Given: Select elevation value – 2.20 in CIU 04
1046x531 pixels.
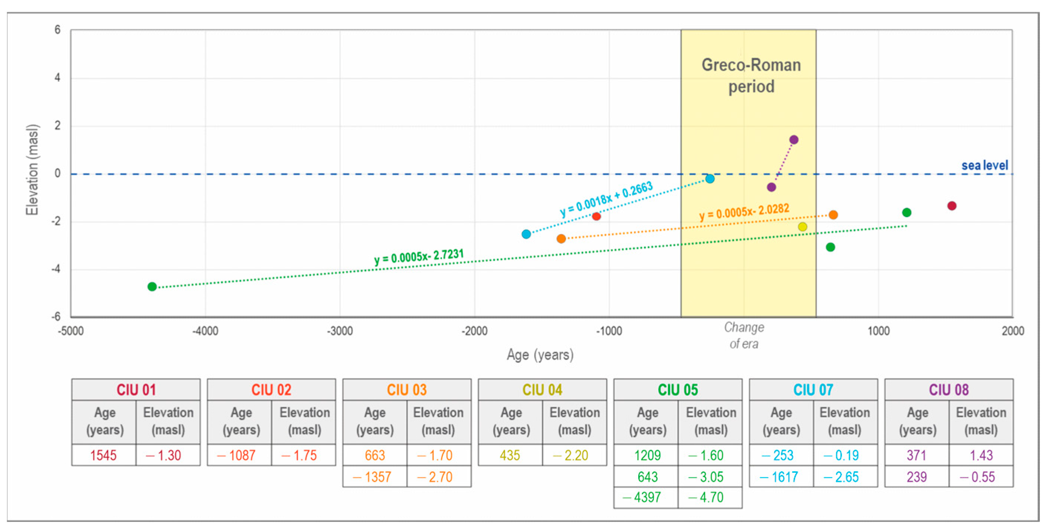Looking at the screenshot, I should [x=571, y=455].
